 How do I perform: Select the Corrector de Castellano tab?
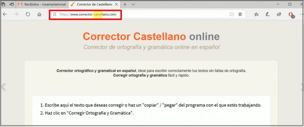tap(94, 4)
